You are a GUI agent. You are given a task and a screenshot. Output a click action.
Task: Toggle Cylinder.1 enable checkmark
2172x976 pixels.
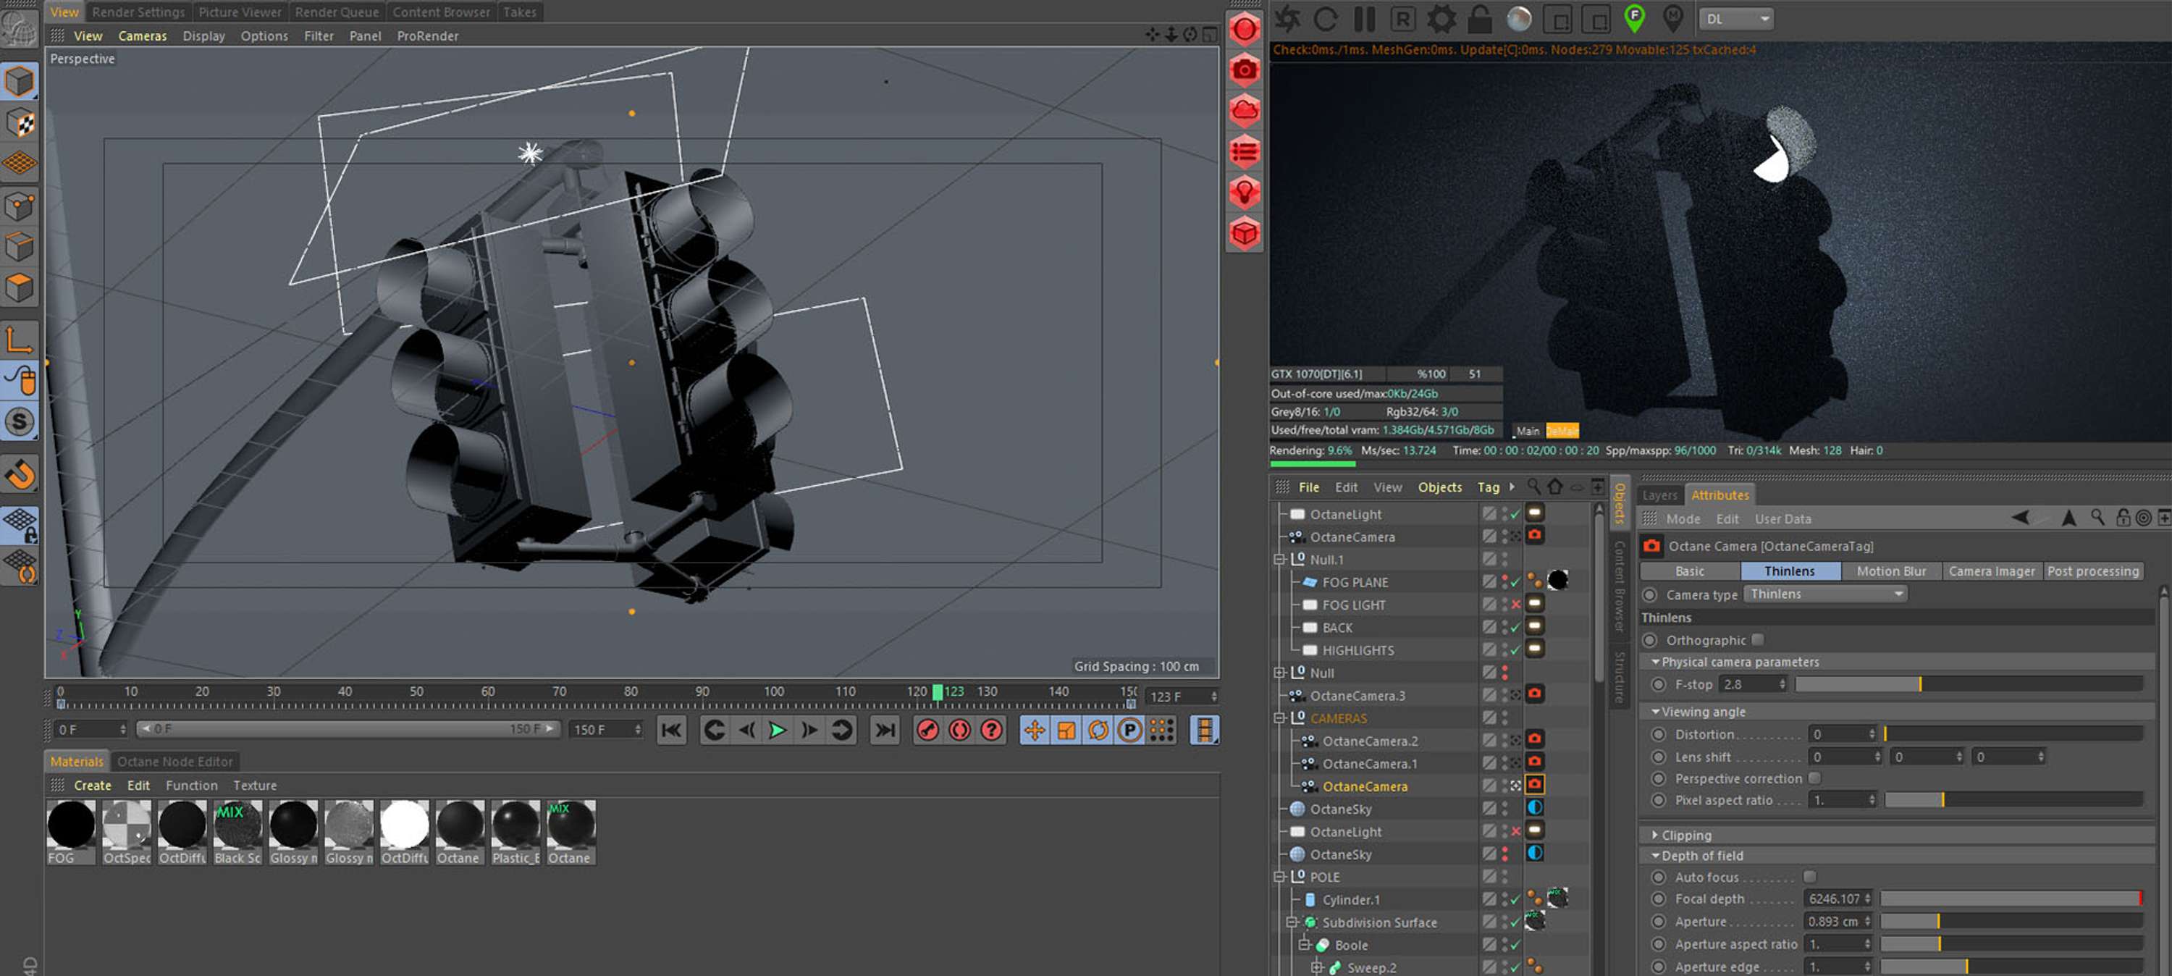click(1515, 899)
